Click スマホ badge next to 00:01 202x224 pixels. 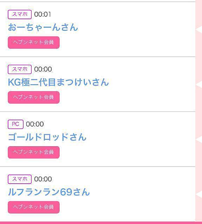[x=20, y=14]
